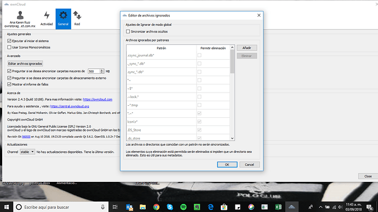Toggle Ejecutar al iniciar el sistema
378x212 pixels.
(x=9, y=41)
